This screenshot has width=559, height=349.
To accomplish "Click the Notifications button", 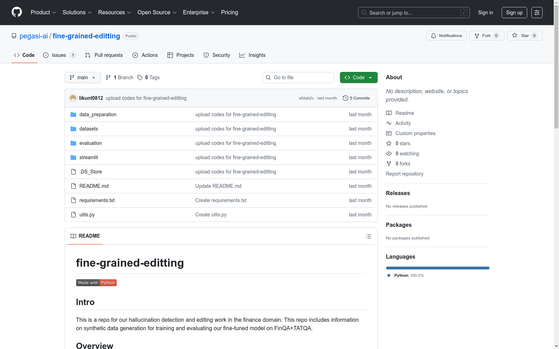I will (x=447, y=36).
